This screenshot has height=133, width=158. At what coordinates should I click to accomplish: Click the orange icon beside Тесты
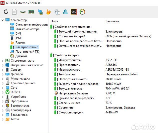click(7, 119)
